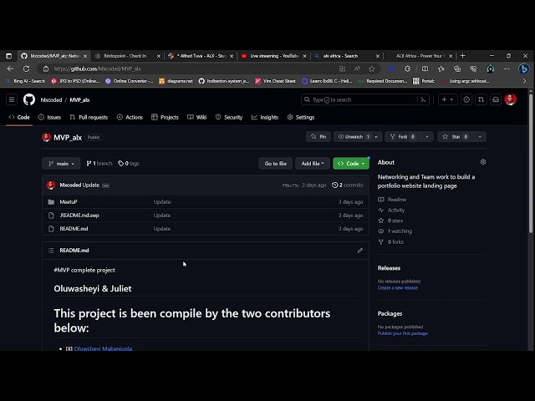The width and height of the screenshot is (535, 401).
Task: Open the Vim Cheat Sheet bookmark
Action: click(275, 81)
